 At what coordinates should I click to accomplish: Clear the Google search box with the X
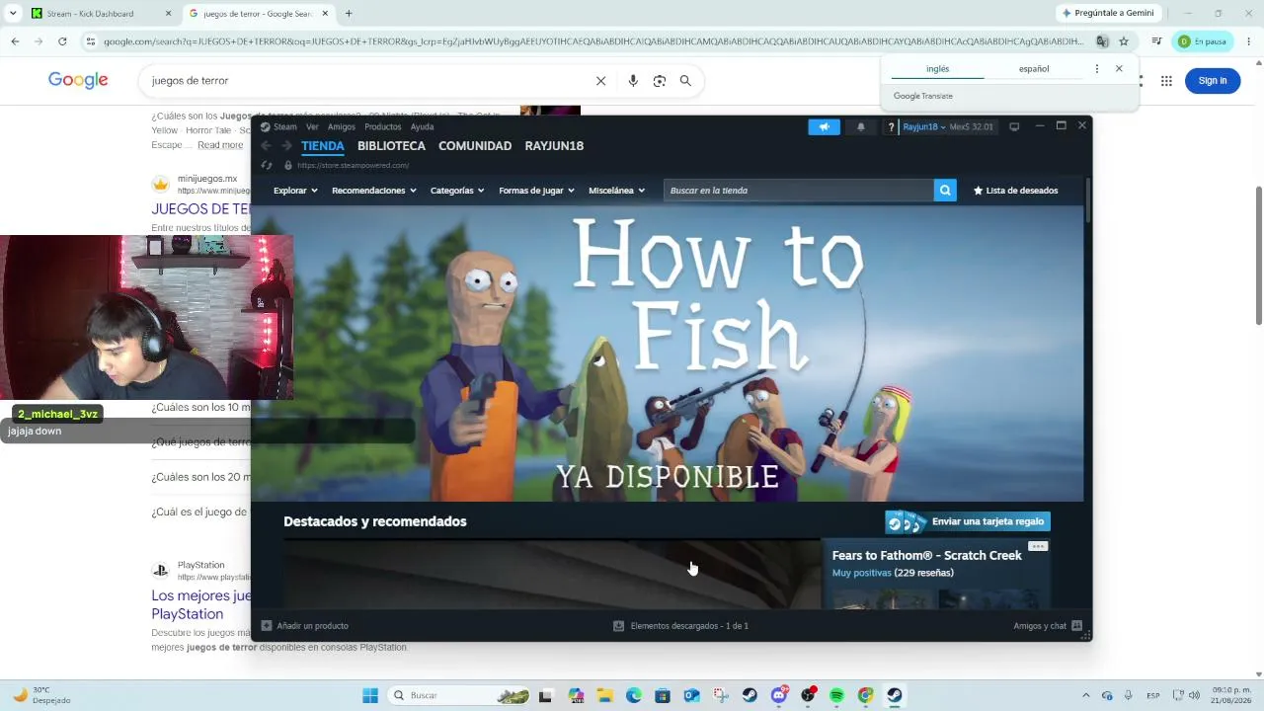pos(600,81)
